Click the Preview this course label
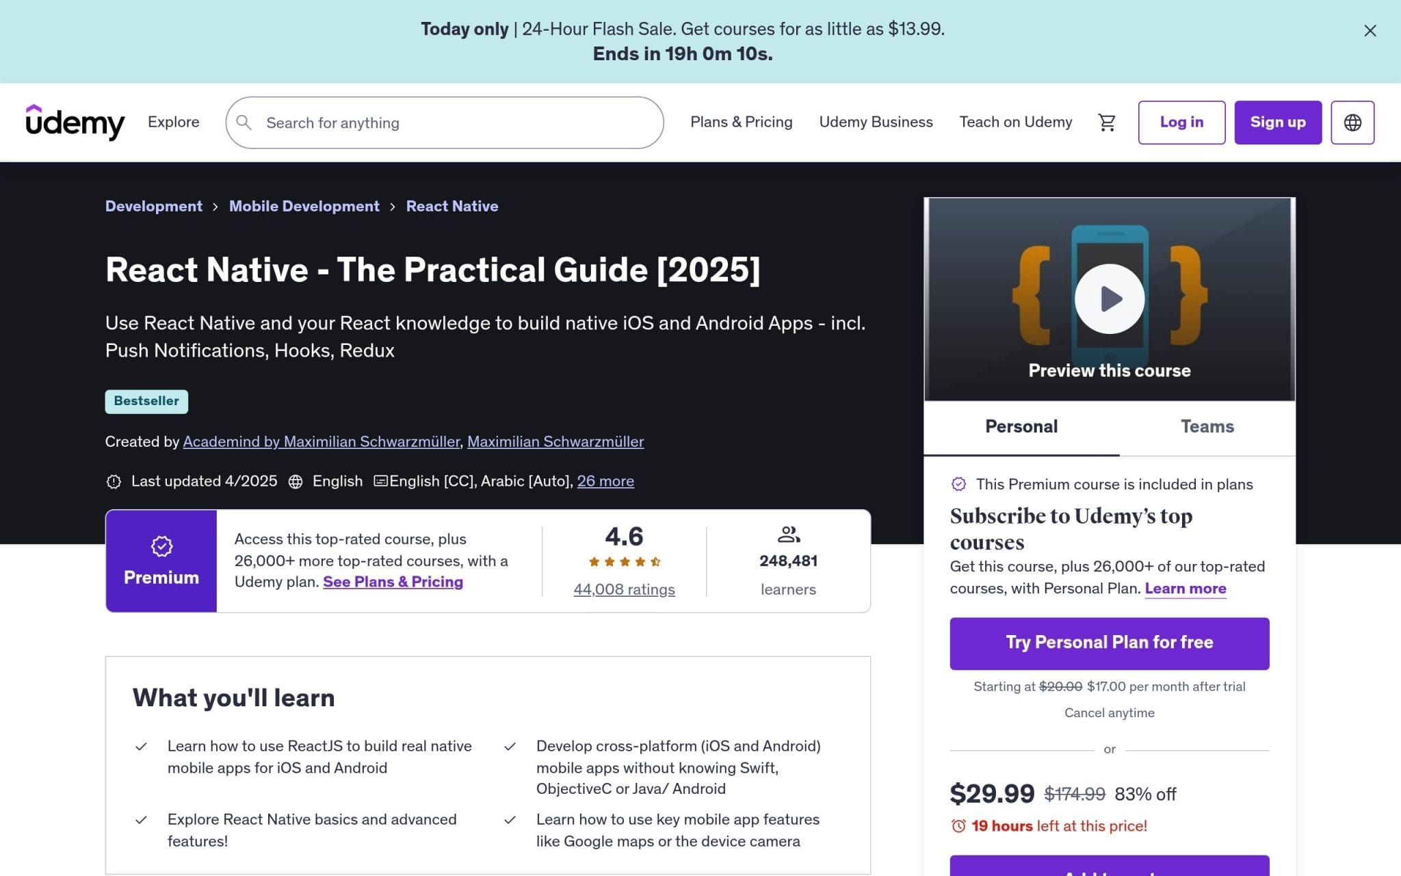The height and width of the screenshot is (876, 1401). [x=1109, y=370]
